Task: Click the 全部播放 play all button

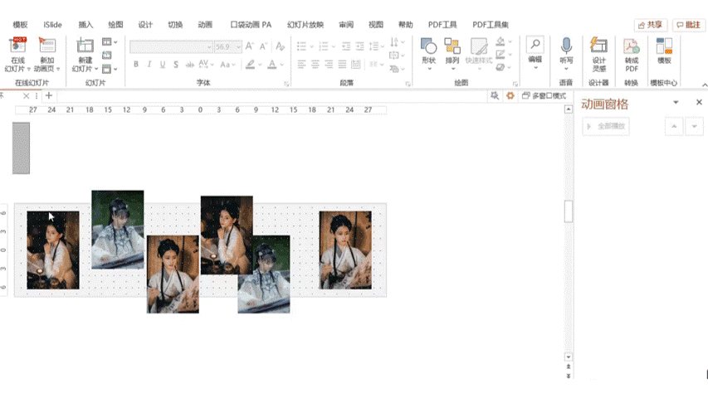Action: click(606, 126)
